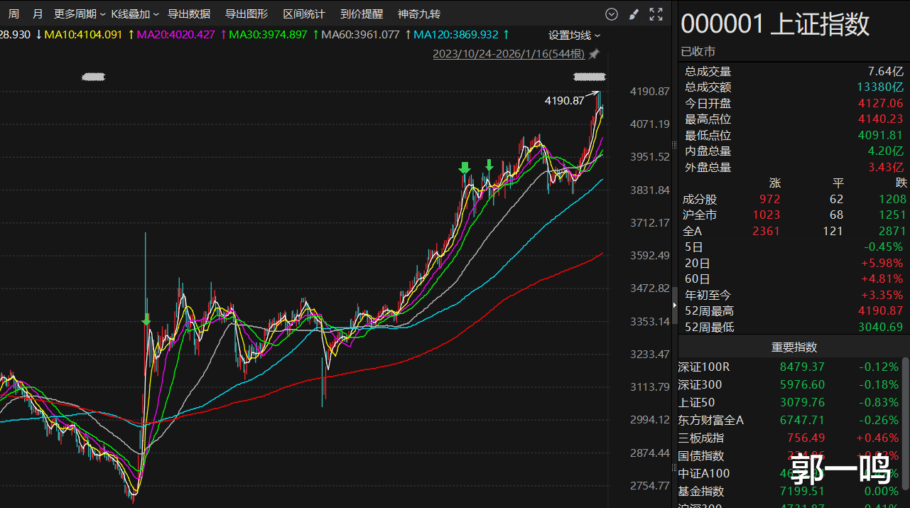Viewport: 910px width, 508px height.
Task: Click the second green arrow marker near 3951
Action: click(x=489, y=166)
